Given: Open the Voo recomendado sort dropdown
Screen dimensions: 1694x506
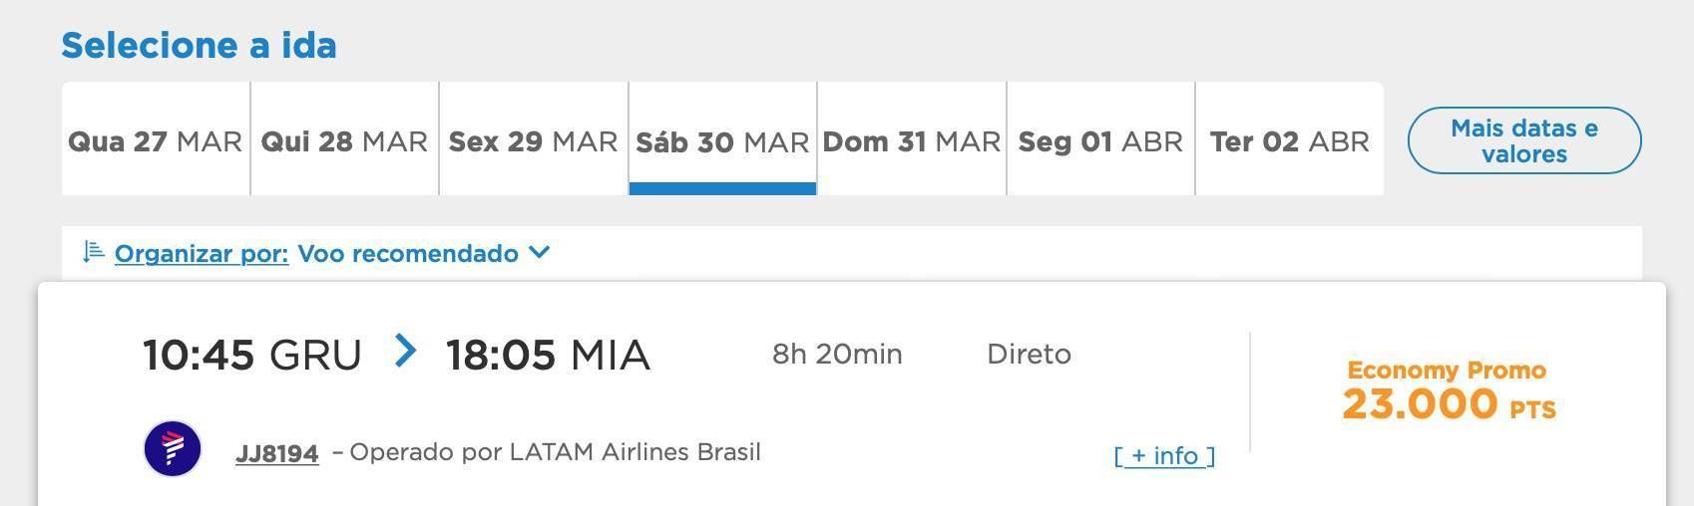Looking at the screenshot, I should 423,253.
